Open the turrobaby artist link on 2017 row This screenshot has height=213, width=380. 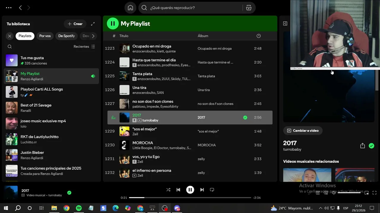150,120
